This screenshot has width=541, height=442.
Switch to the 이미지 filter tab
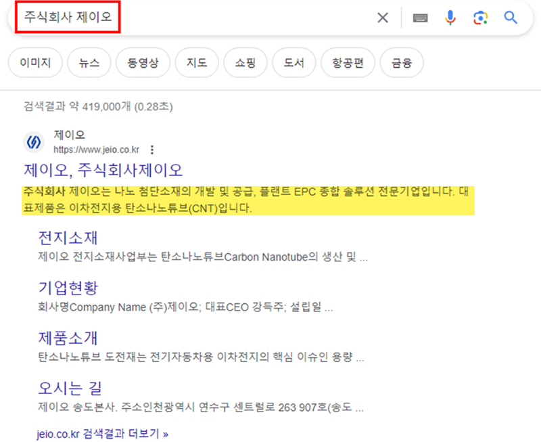click(x=35, y=63)
